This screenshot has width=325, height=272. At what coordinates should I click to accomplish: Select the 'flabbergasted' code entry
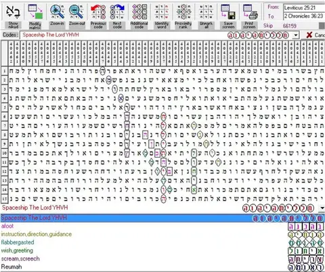[x=18, y=242]
